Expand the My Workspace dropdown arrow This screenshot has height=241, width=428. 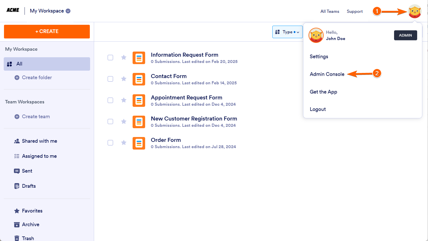[x=68, y=11]
